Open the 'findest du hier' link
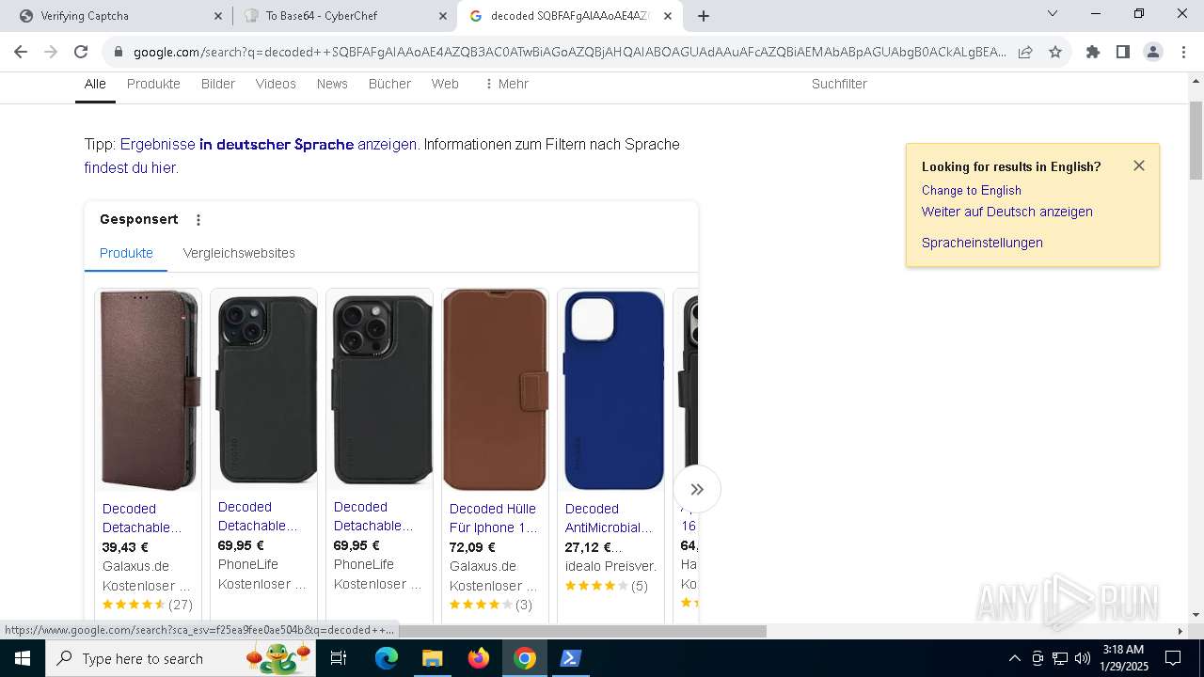 point(130,167)
